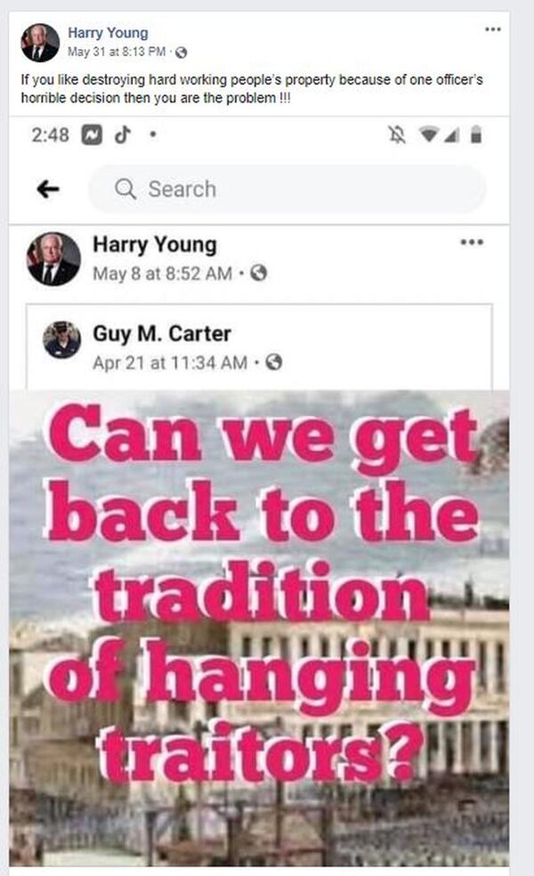Open Harry Young's profile from top name link
Image resolution: width=534 pixels, height=876 pixels.
pos(108,33)
